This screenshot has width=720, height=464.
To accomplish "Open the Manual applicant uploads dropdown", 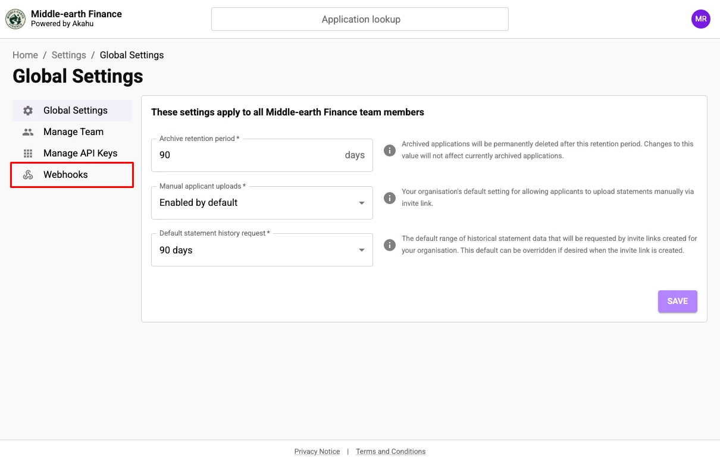I will click(262, 203).
